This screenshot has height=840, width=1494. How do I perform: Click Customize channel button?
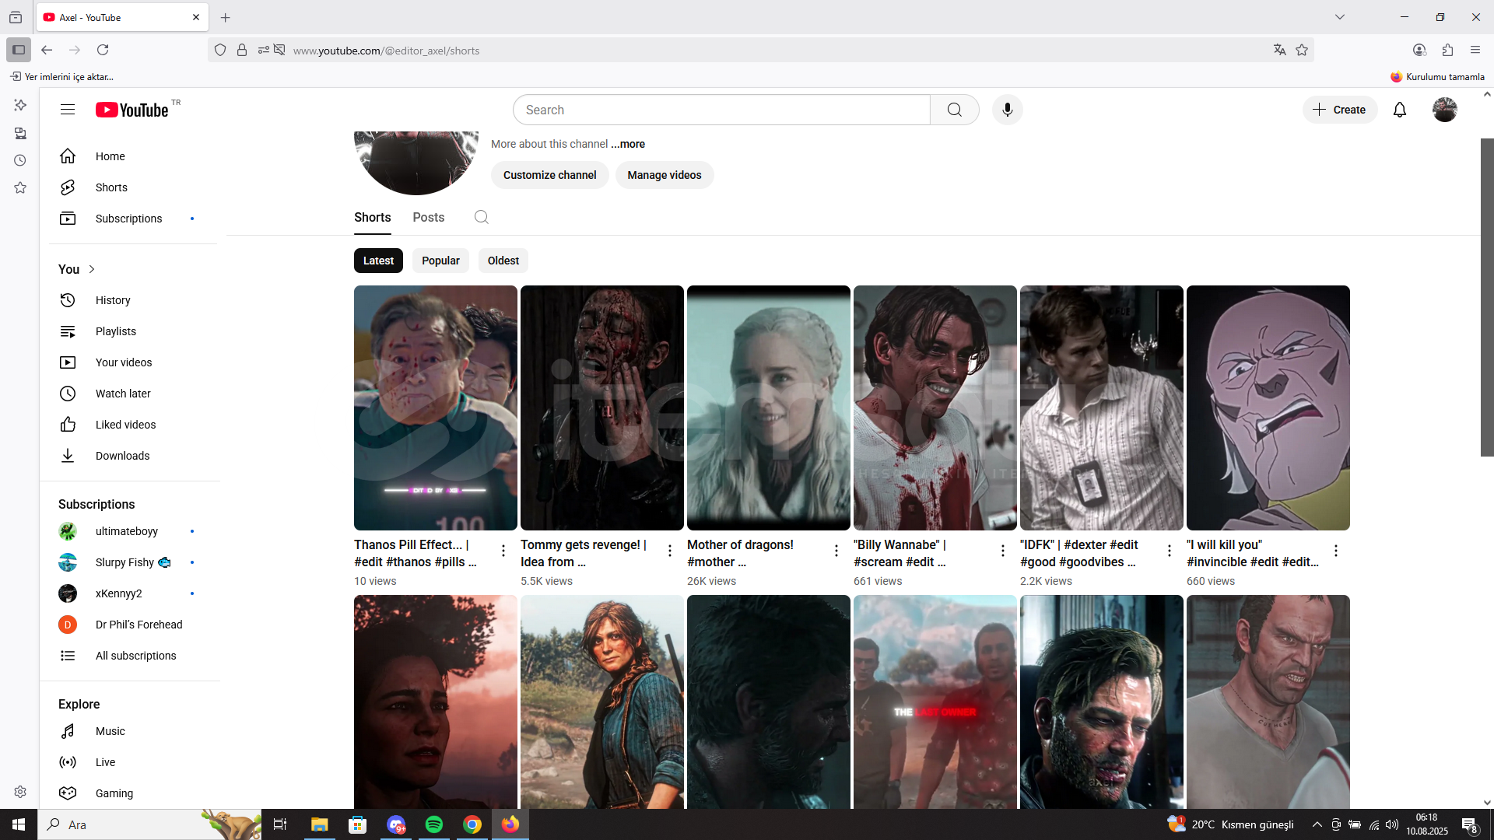coord(549,175)
